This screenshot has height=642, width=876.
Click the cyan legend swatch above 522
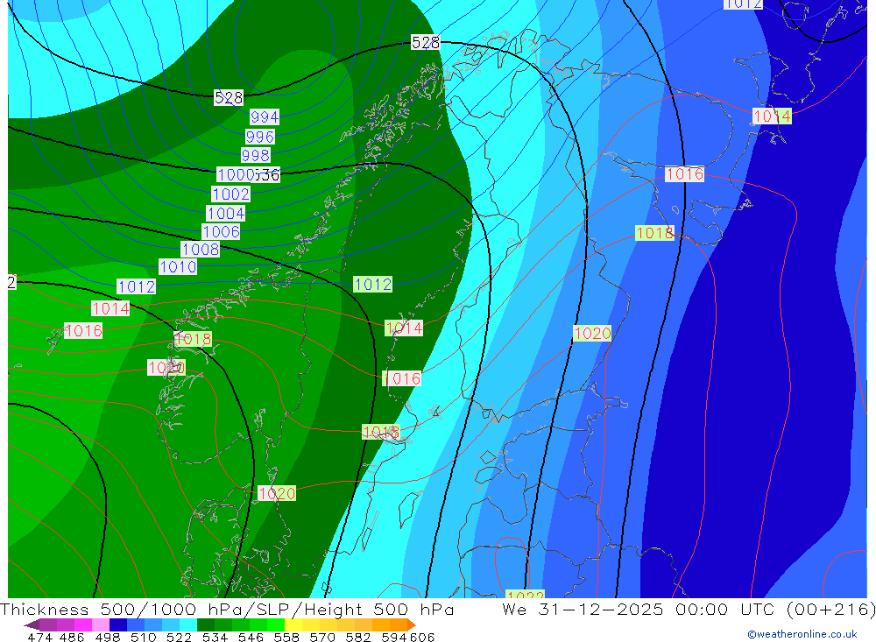188,624
